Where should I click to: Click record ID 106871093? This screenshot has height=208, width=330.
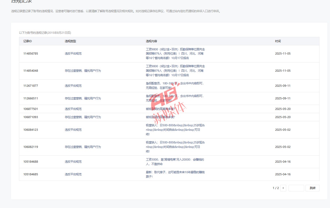31,117
